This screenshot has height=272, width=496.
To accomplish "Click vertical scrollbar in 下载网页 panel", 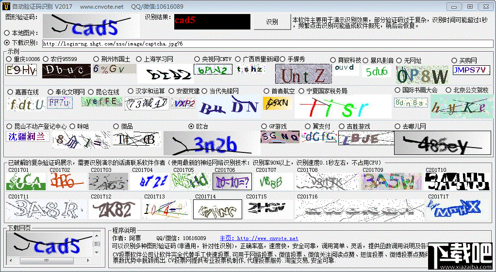I will click(x=97, y=245).
